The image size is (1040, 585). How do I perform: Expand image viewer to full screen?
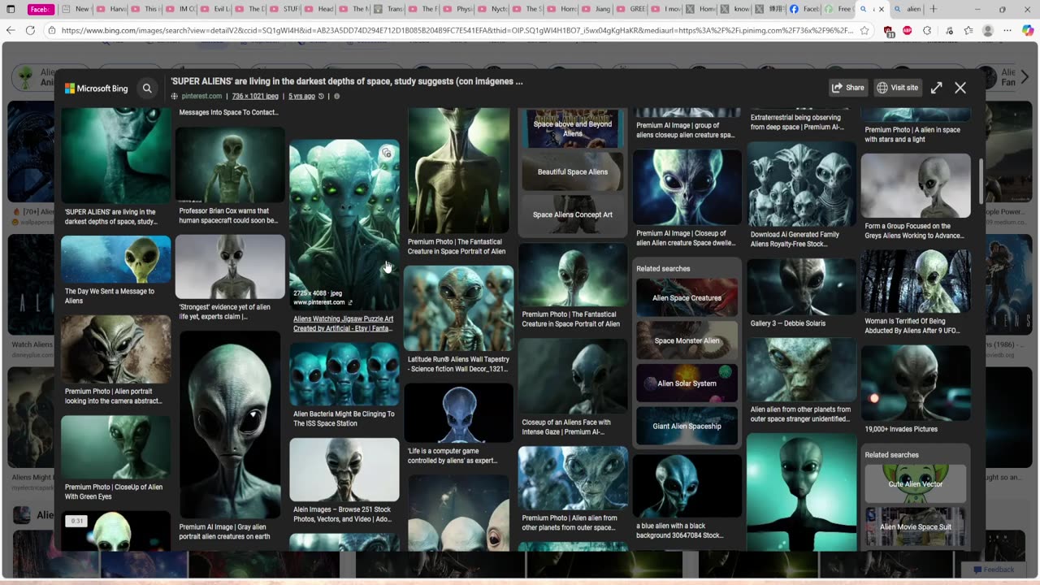click(x=936, y=88)
